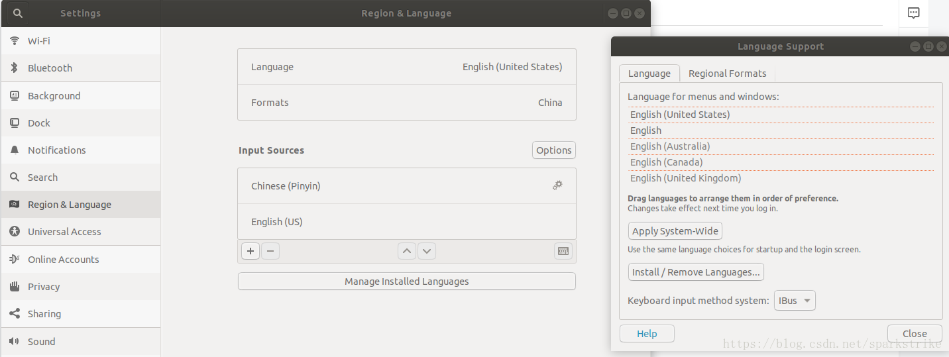The height and width of the screenshot is (357, 949).
Task: Open the Sound settings panel
Action: [x=81, y=341]
